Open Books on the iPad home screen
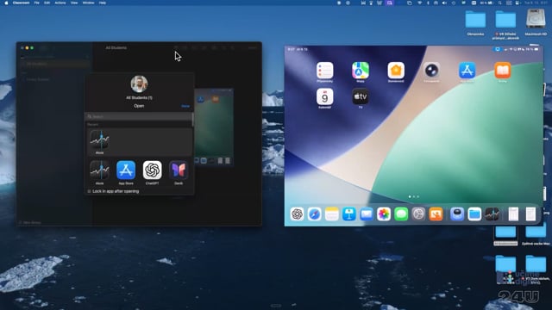This screenshot has height=310, width=552. (502, 71)
